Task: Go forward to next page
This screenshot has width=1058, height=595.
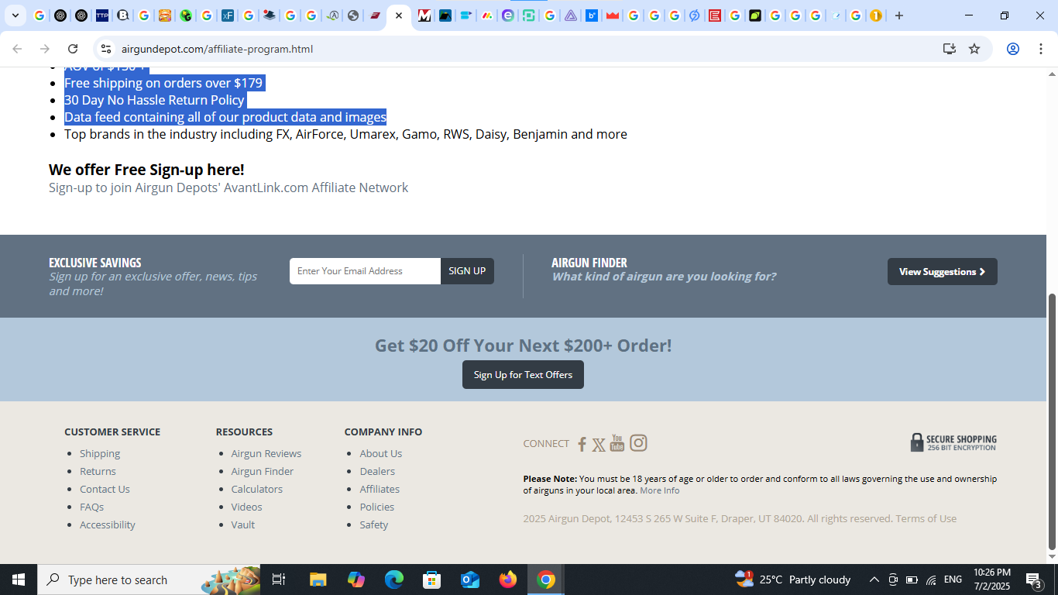Action: click(45, 49)
